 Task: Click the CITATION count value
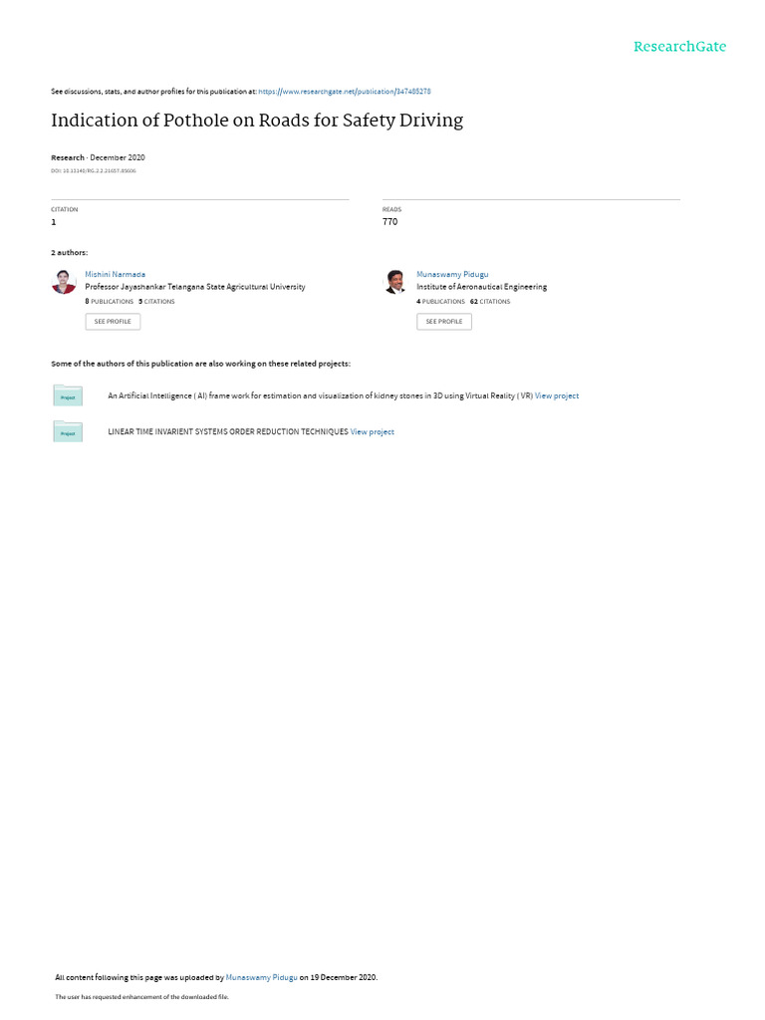54,222
